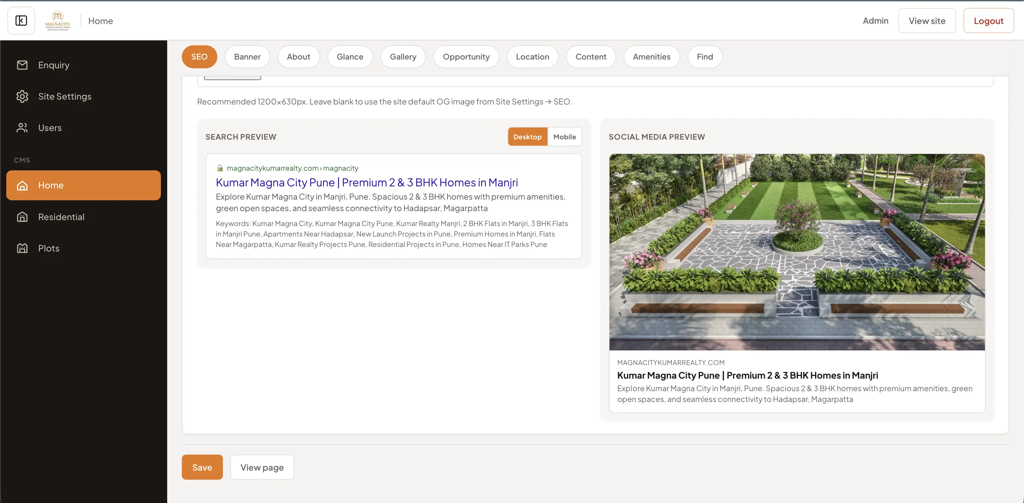This screenshot has width=1024, height=503.
Task: Click the lock icon in search preview
Action: (x=220, y=168)
